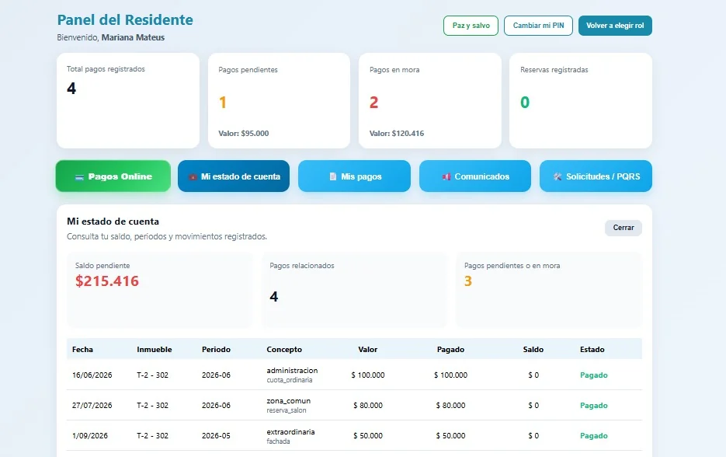Close the account statement with Cerrar
The width and height of the screenshot is (726, 457).
(x=624, y=228)
